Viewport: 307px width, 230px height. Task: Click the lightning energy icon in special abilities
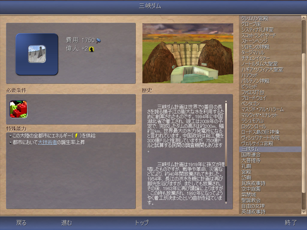click(76, 136)
